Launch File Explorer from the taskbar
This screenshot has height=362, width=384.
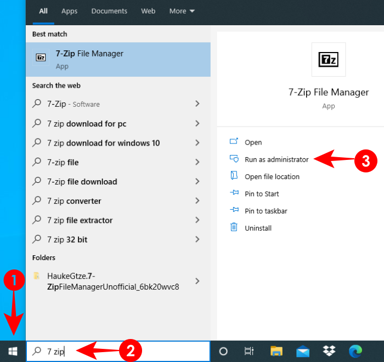coord(276,351)
